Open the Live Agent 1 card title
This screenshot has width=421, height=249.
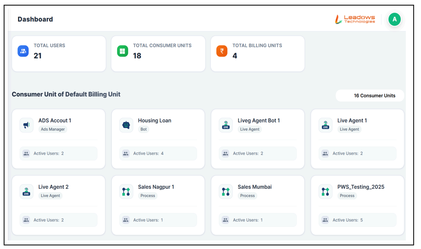click(x=352, y=121)
